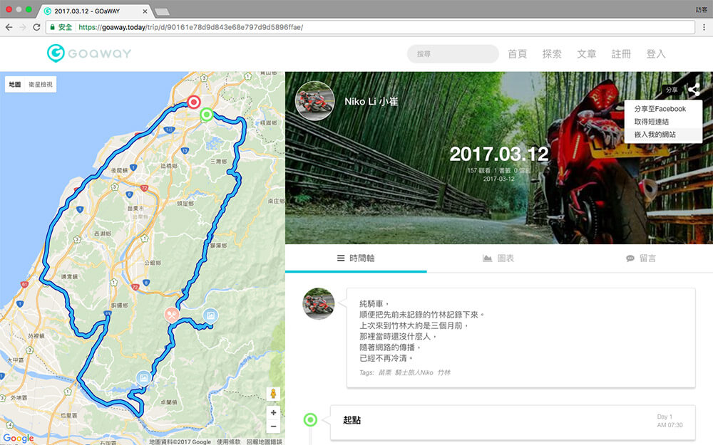Zoom in using the map plus icon
Image resolution: width=713 pixels, height=445 pixels.
(272, 412)
